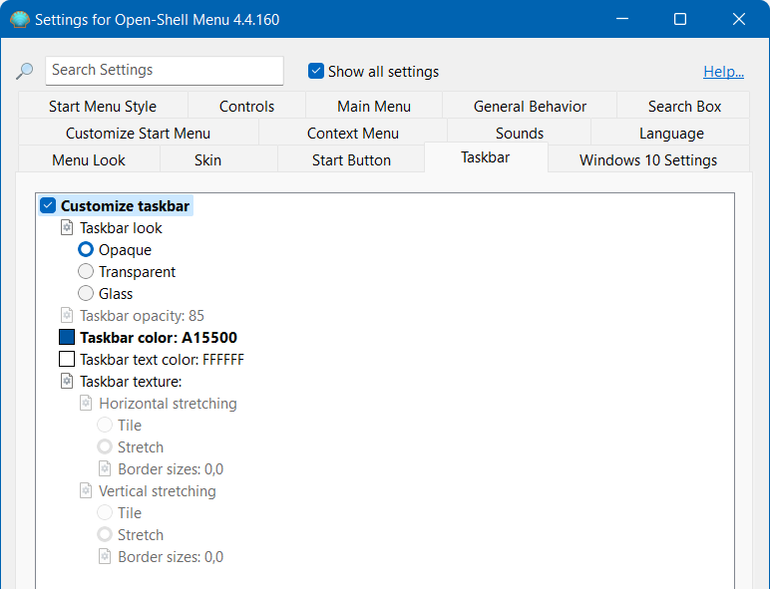Click the settings icon beside Taskbar texture
This screenshot has height=589, width=770.
click(67, 382)
